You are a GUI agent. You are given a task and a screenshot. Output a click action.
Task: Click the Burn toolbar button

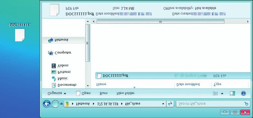tap(103, 93)
